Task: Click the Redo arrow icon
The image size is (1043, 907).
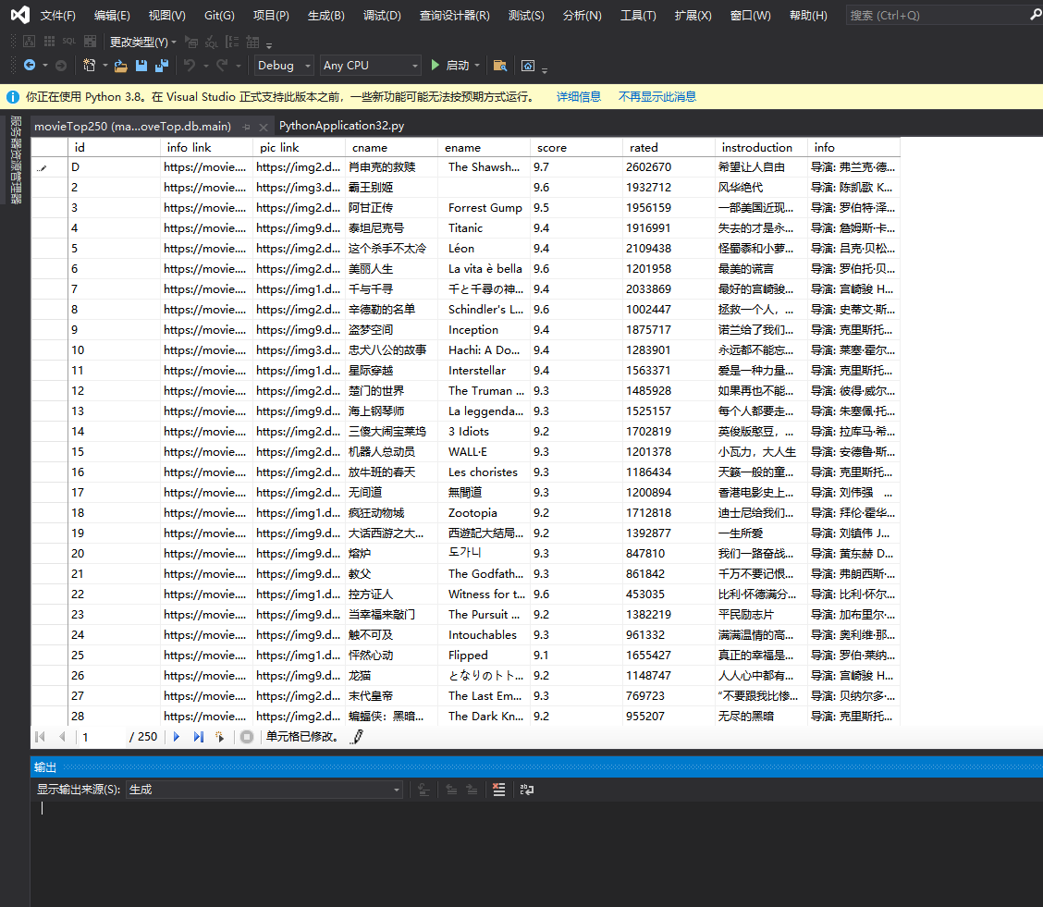Action: point(222,65)
